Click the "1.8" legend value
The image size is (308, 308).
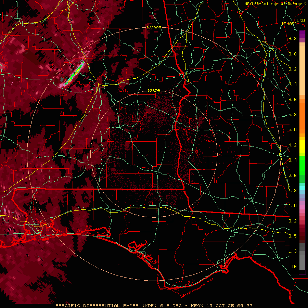coord(293,191)
